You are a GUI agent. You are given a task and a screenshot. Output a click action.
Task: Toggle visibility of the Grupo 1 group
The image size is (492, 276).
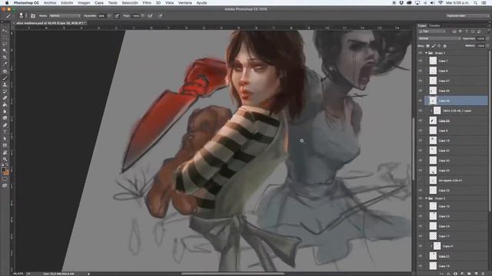click(x=421, y=53)
